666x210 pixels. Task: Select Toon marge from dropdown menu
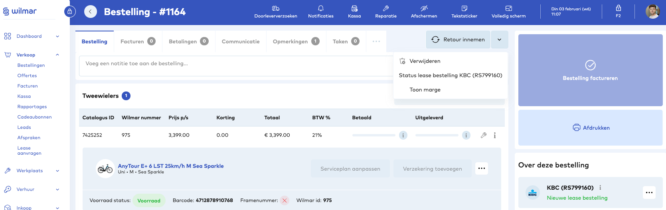pyautogui.click(x=425, y=90)
